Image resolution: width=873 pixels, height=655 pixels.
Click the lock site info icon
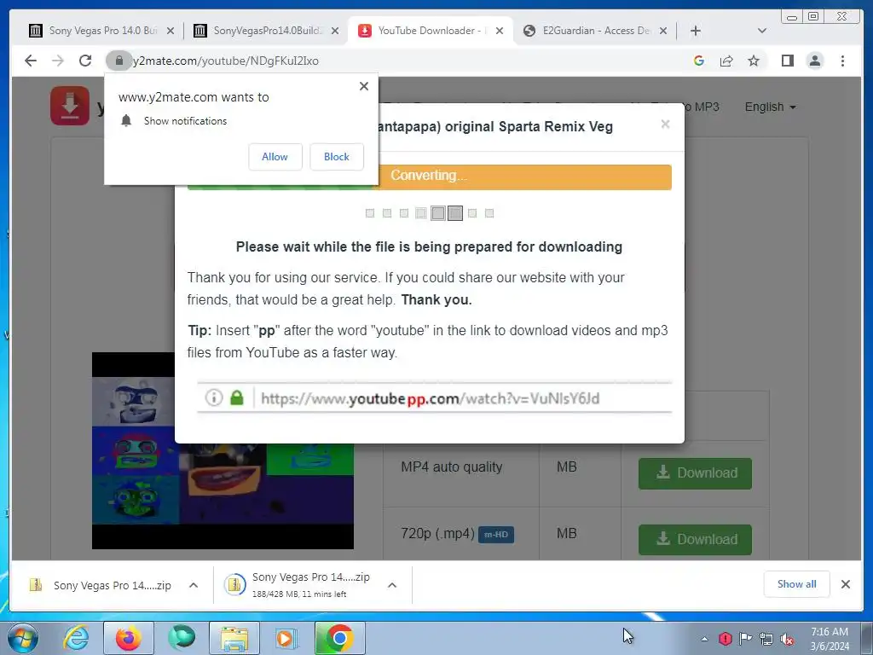[119, 61]
